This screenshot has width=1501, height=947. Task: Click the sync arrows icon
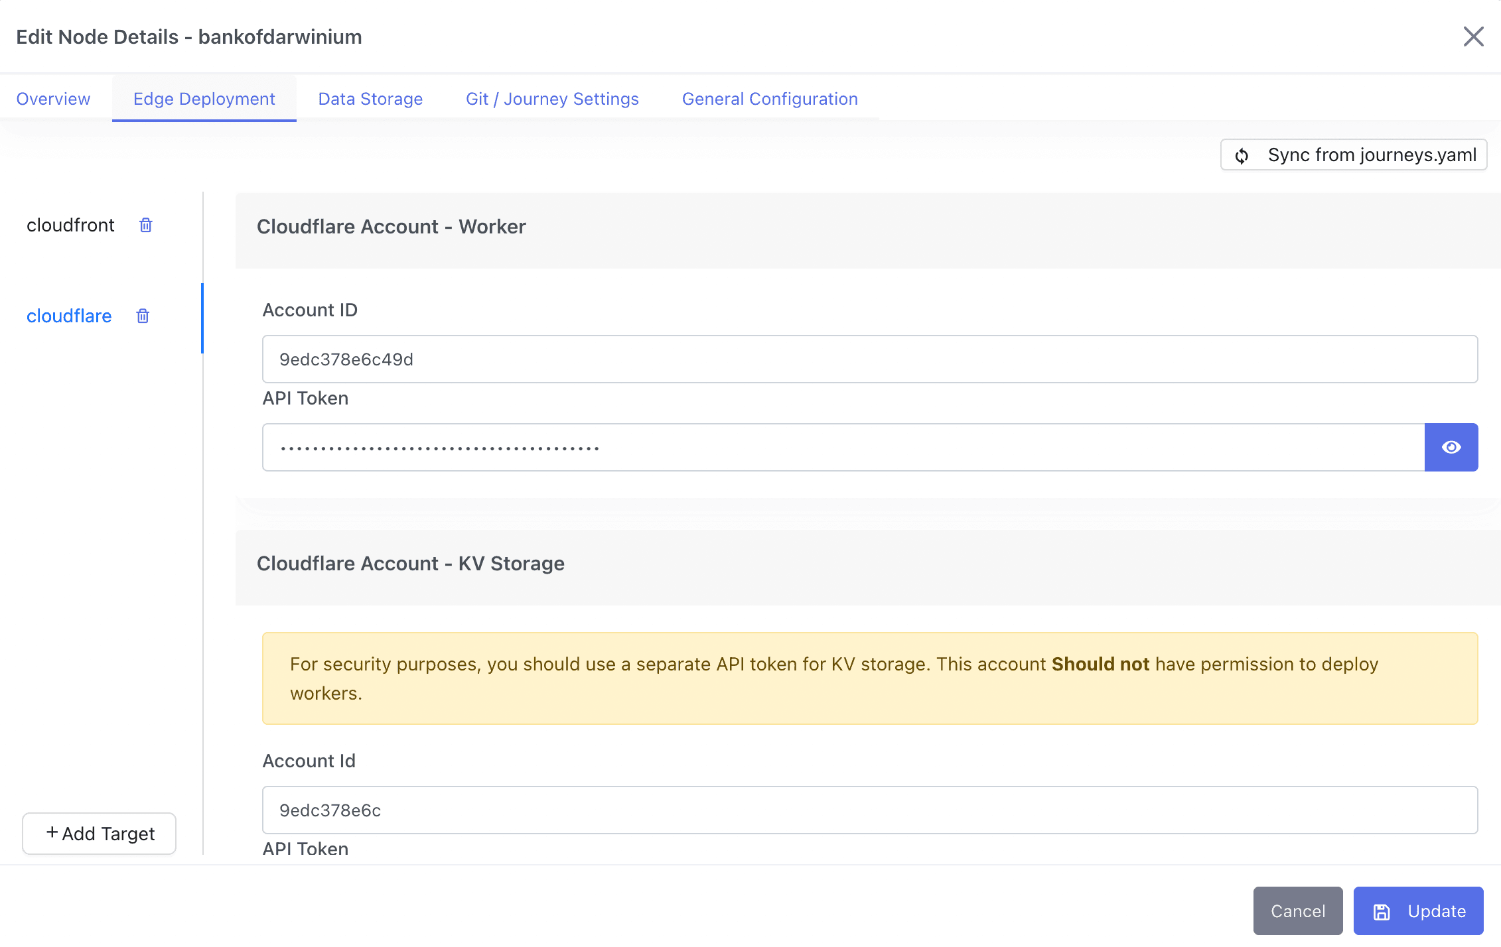point(1242,156)
